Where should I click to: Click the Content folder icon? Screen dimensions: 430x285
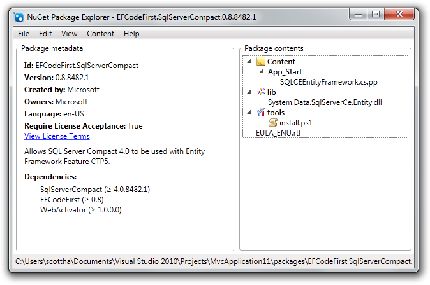pos(260,61)
